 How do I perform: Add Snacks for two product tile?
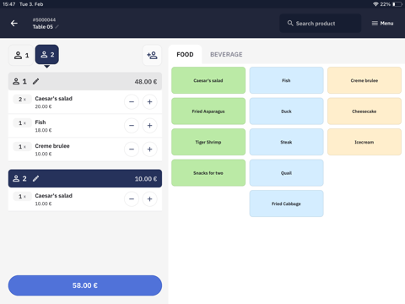pyautogui.click(x=208, y=173)
